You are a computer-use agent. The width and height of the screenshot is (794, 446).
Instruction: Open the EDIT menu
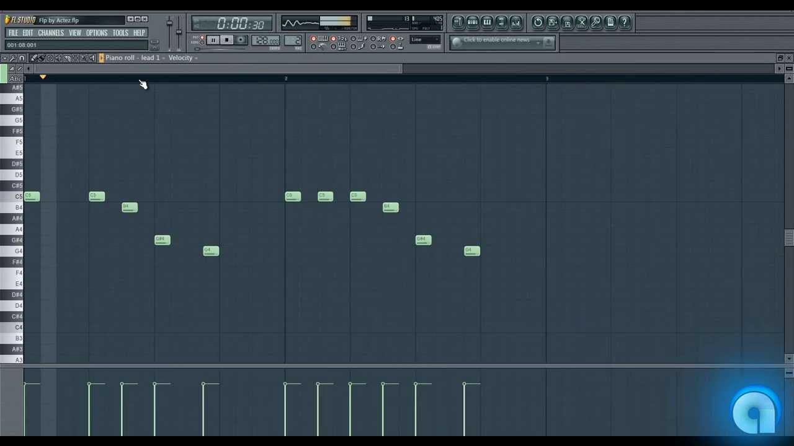[28, 33]
